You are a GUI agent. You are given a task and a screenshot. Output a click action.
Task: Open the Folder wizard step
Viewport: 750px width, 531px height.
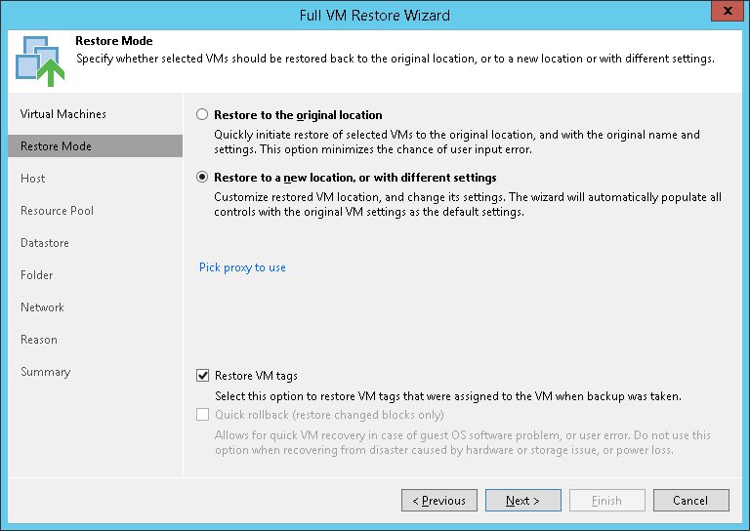click(37, 275)
